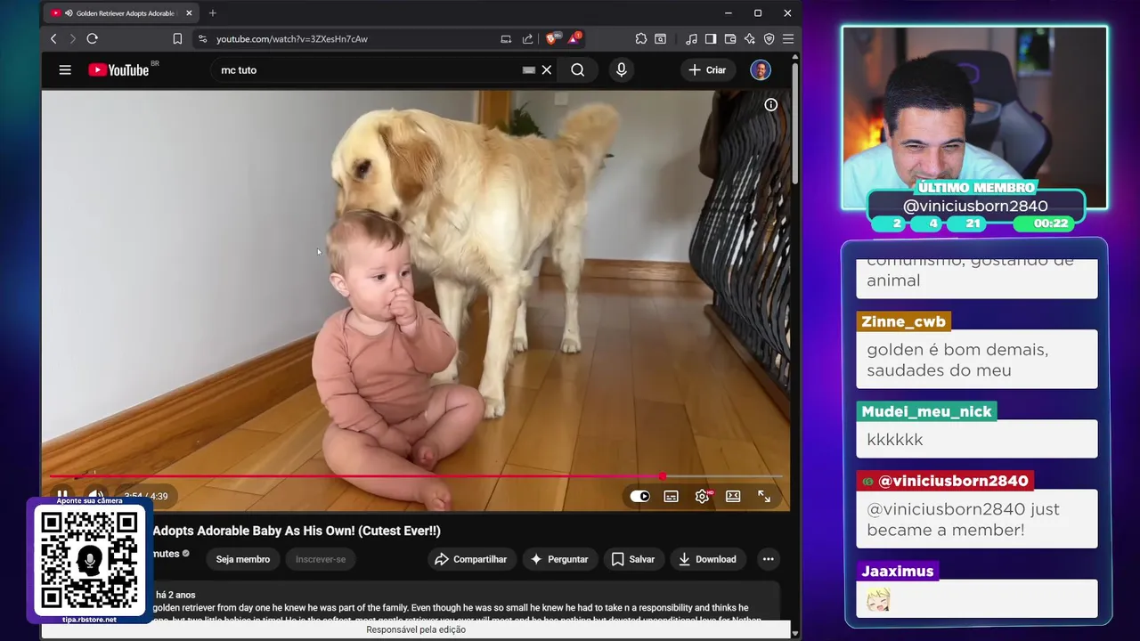The image size is (1140, 641).
Task: Click Mudei_meu_nick username in chat
Action: coord(926,412)
